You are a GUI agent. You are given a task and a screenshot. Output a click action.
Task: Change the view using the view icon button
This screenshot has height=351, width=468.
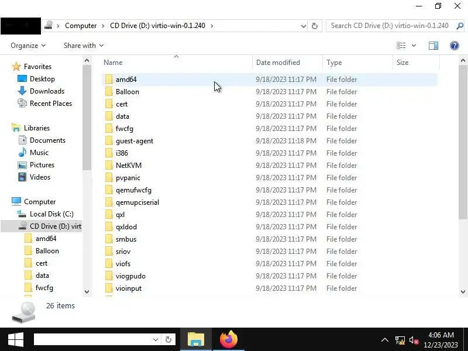[x=401, y=46]
